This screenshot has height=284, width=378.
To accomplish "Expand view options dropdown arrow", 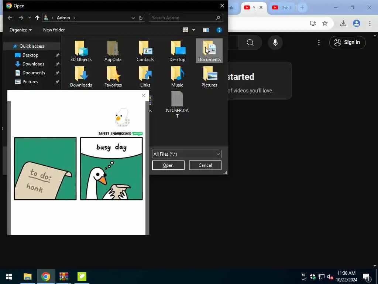I will [x=193, y=30].
